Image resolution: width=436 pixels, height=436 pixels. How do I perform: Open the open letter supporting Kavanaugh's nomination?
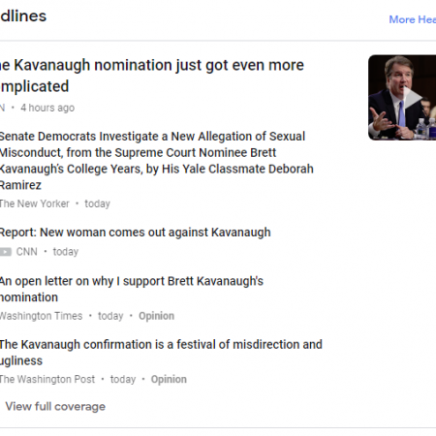(x=132, y=289)
